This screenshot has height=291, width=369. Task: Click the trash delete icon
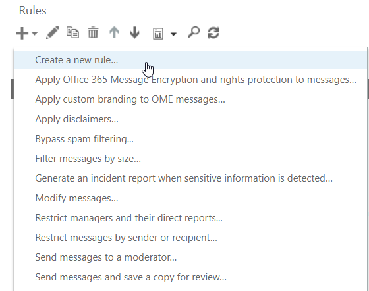[93, 33]
